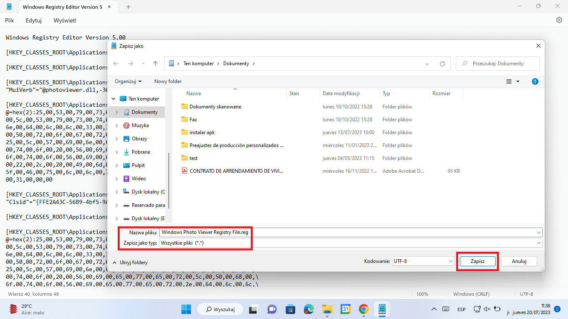
Task: Open the Help question mark icon
Action: (x=536, y=81)
